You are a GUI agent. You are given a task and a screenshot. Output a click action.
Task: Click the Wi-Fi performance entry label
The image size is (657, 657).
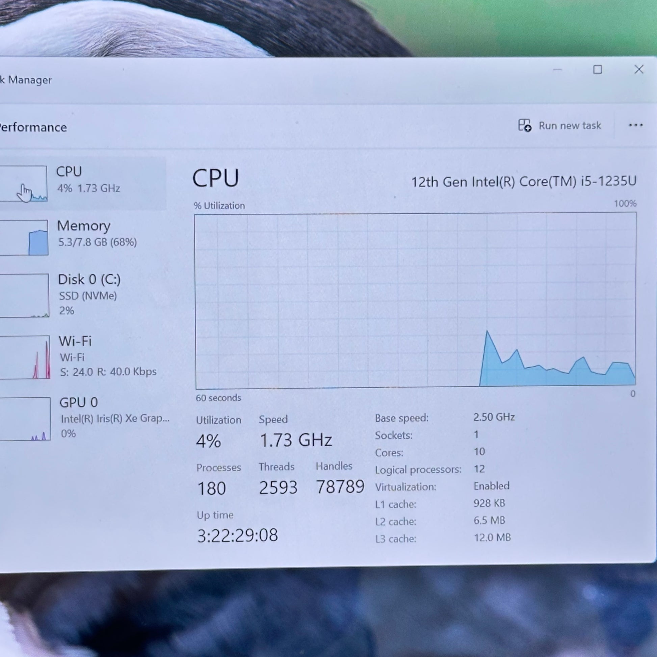click(x=75, y=341)
